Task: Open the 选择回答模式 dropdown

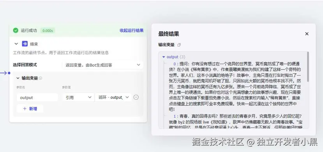Action: coord(102,65)
